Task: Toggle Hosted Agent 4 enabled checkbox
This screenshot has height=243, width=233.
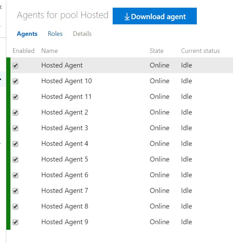Action: pos(15,144)
